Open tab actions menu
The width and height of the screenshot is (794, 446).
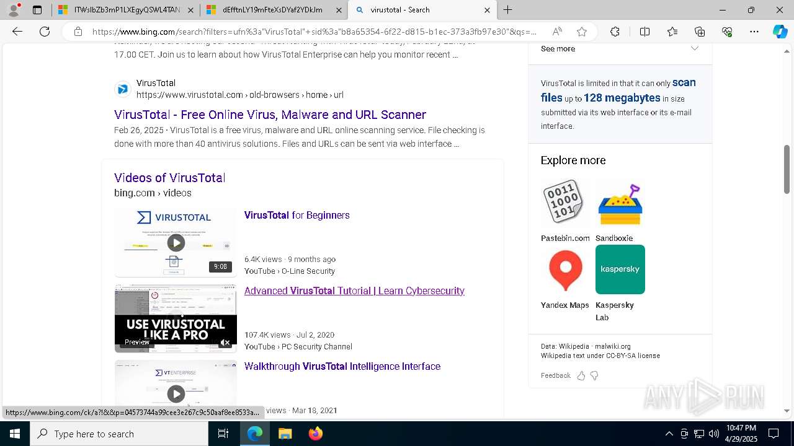(x=37, y=10)
